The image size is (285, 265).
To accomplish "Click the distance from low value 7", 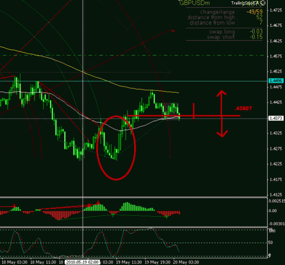I will click(x=261, y=22).
